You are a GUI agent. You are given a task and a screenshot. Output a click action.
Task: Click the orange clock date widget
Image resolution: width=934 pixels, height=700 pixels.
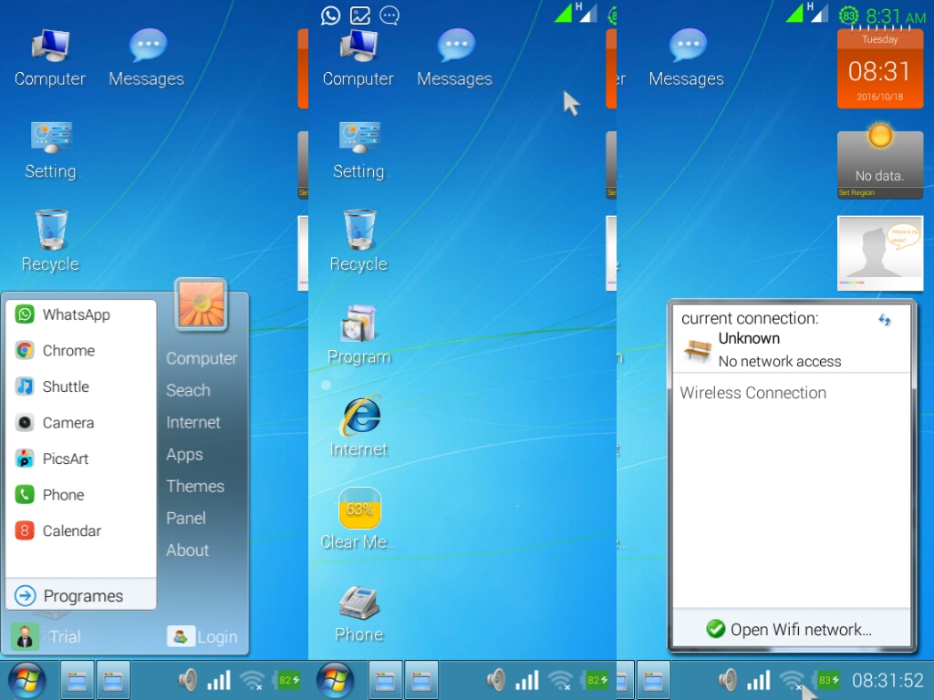[x=880, y=69]
